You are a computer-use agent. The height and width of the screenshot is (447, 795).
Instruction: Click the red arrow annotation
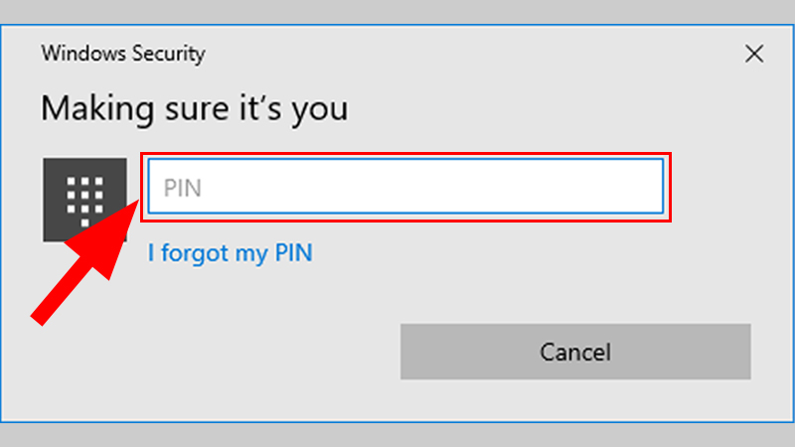(x=84, y=267)
